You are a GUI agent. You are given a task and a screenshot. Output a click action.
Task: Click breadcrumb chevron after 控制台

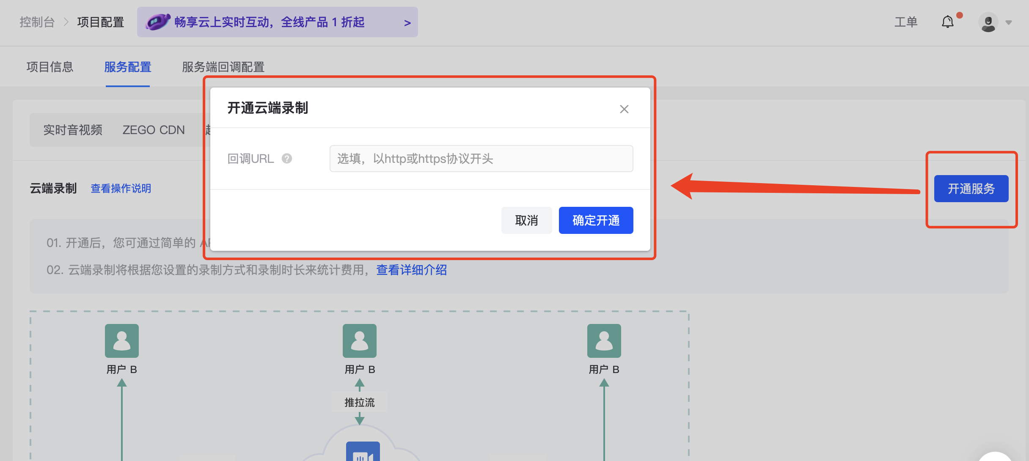(66, 22)
